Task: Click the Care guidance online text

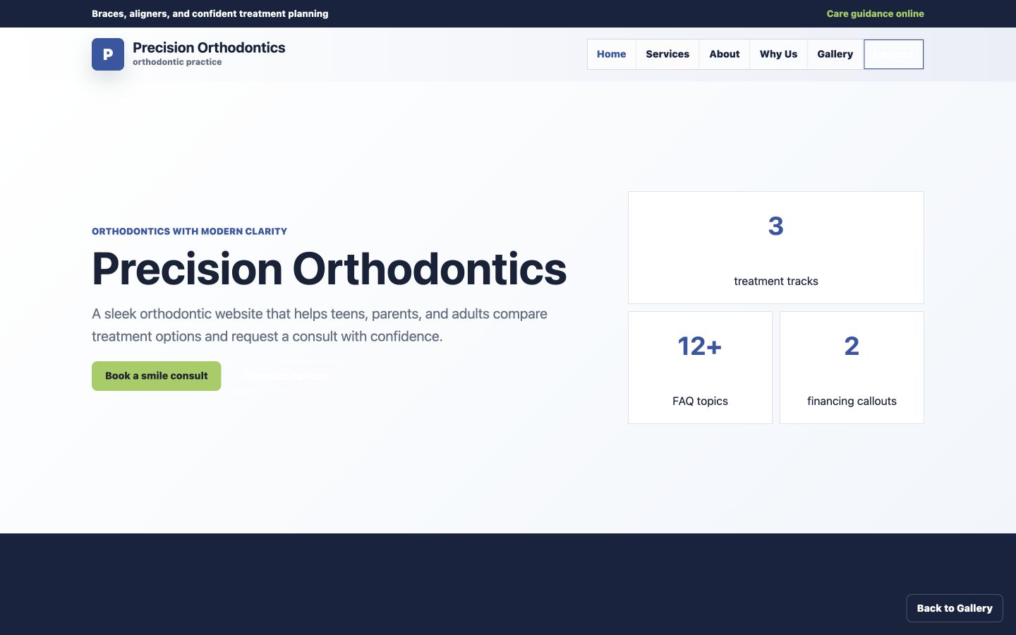Action: tap(875, 13)
